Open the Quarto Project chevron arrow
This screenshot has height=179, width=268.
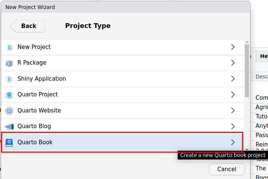click(233, 95)
